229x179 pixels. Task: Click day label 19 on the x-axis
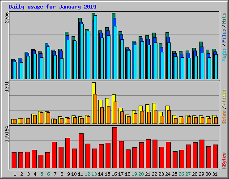(134, 174)
